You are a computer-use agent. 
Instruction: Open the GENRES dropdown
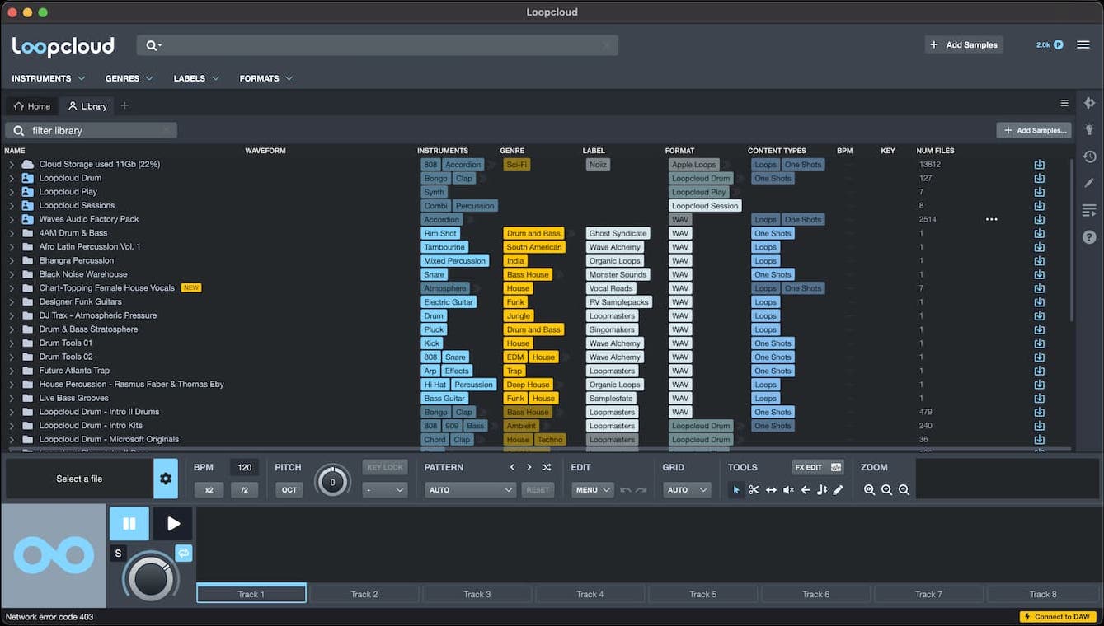click(x=129, y=78)
